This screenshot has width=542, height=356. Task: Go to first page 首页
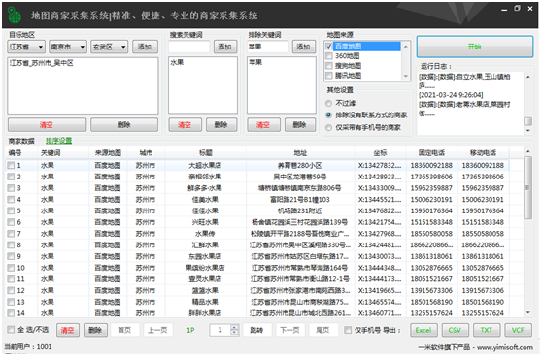point(124,330)
